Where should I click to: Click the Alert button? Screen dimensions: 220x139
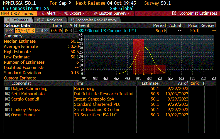click(48, 13)
